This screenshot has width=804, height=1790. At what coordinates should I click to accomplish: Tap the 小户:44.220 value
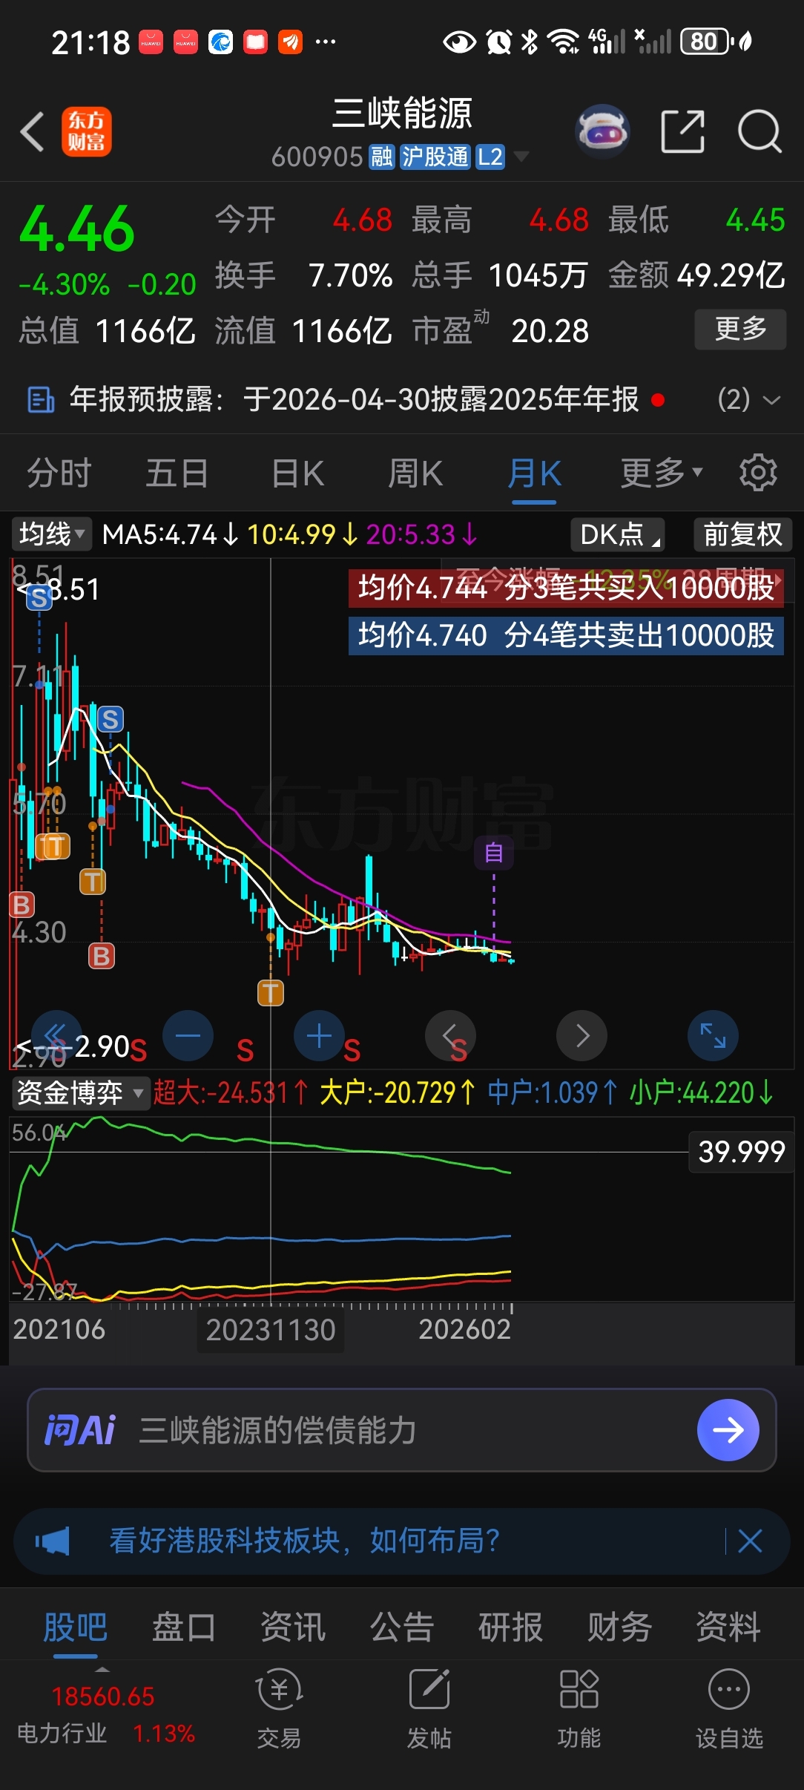click(702, 1093)
